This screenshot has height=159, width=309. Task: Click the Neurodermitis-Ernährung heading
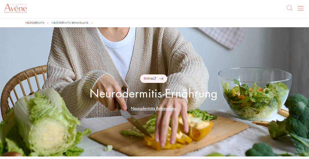(x=153, y=94)
